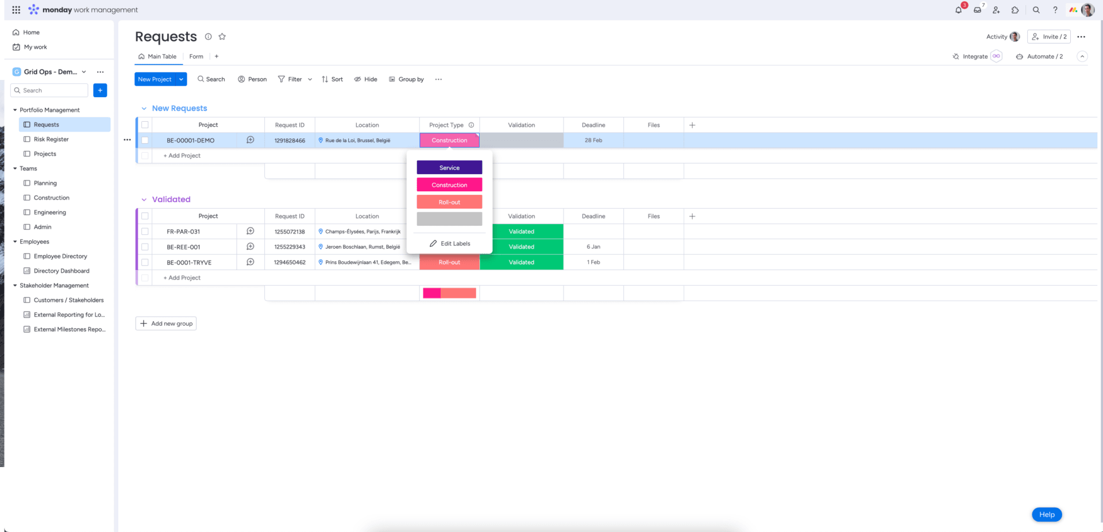Viewport: 1103px width, 532px height.
Task: Collapse the board header with arrow button
Action: [1082, 56]
